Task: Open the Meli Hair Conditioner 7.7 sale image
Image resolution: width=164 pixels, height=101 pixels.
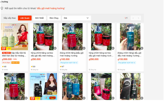Action: coord(15,37)
